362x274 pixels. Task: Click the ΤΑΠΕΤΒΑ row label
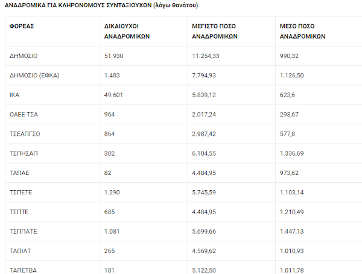pos(23,270)
